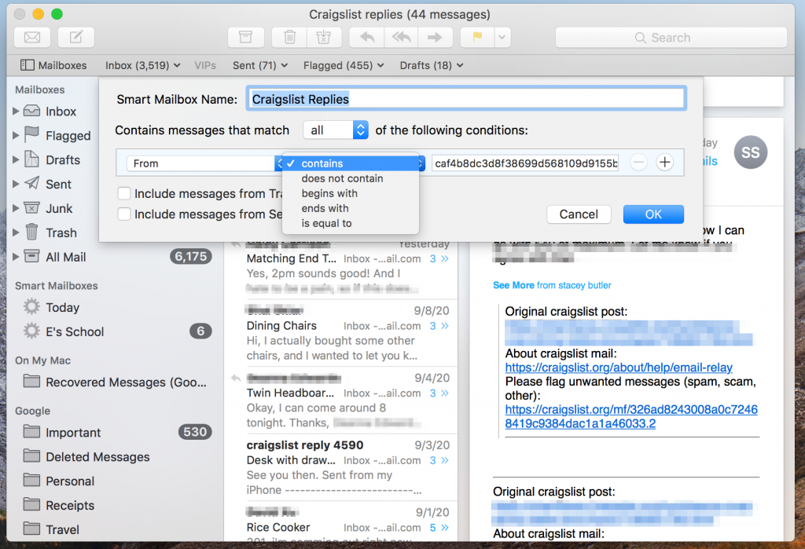The image size is (805, 549).
Task: Reply to the selected message
Action: point(366,37)
